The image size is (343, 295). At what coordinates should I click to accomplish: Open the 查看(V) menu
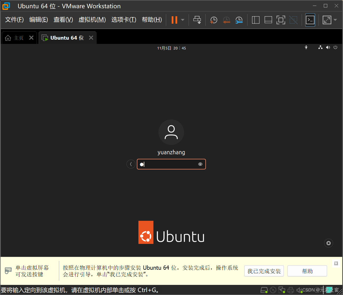(x=63, y=20)
